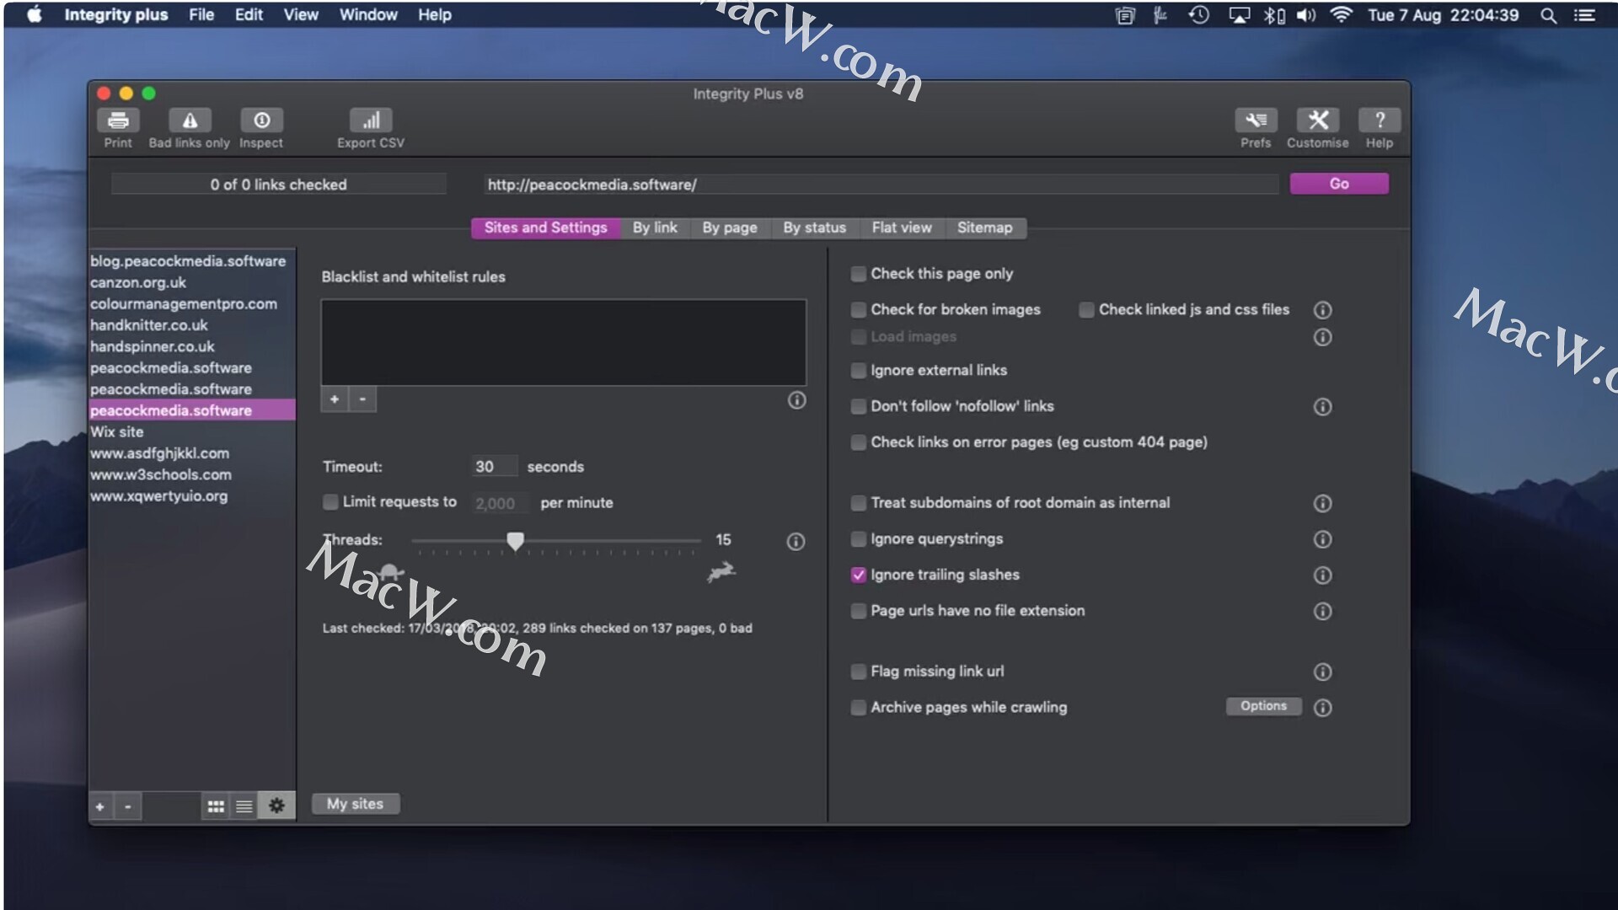
Task: Select handknitter.co.uk in site list
Action: tap(149, 325)
